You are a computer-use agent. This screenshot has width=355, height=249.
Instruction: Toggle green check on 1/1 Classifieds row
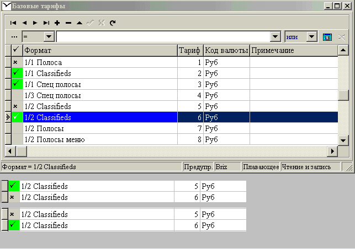[15, 73]
